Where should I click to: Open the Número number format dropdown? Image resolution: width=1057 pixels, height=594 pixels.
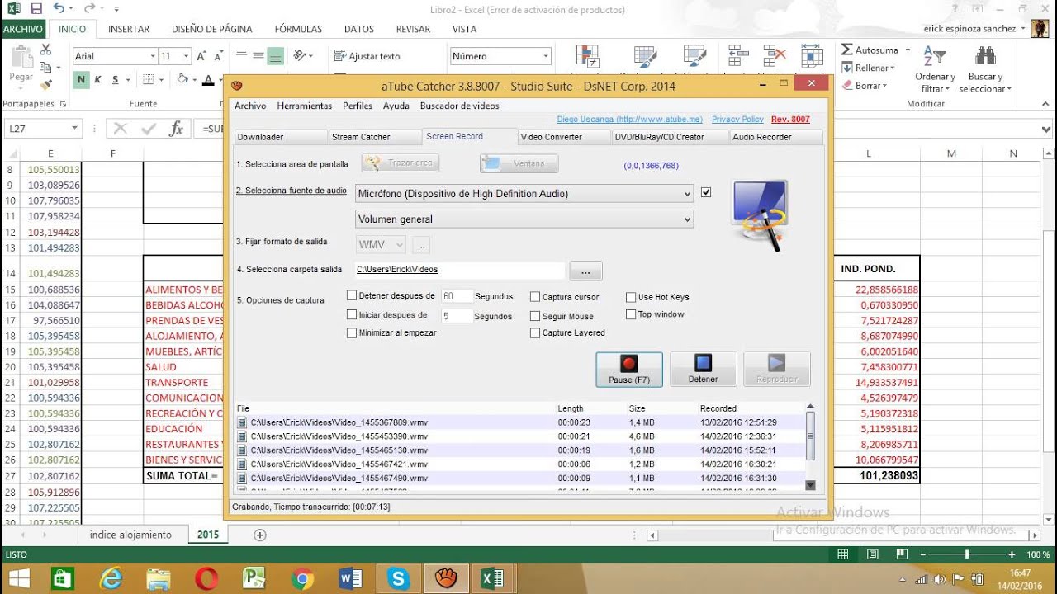(546, 56)
